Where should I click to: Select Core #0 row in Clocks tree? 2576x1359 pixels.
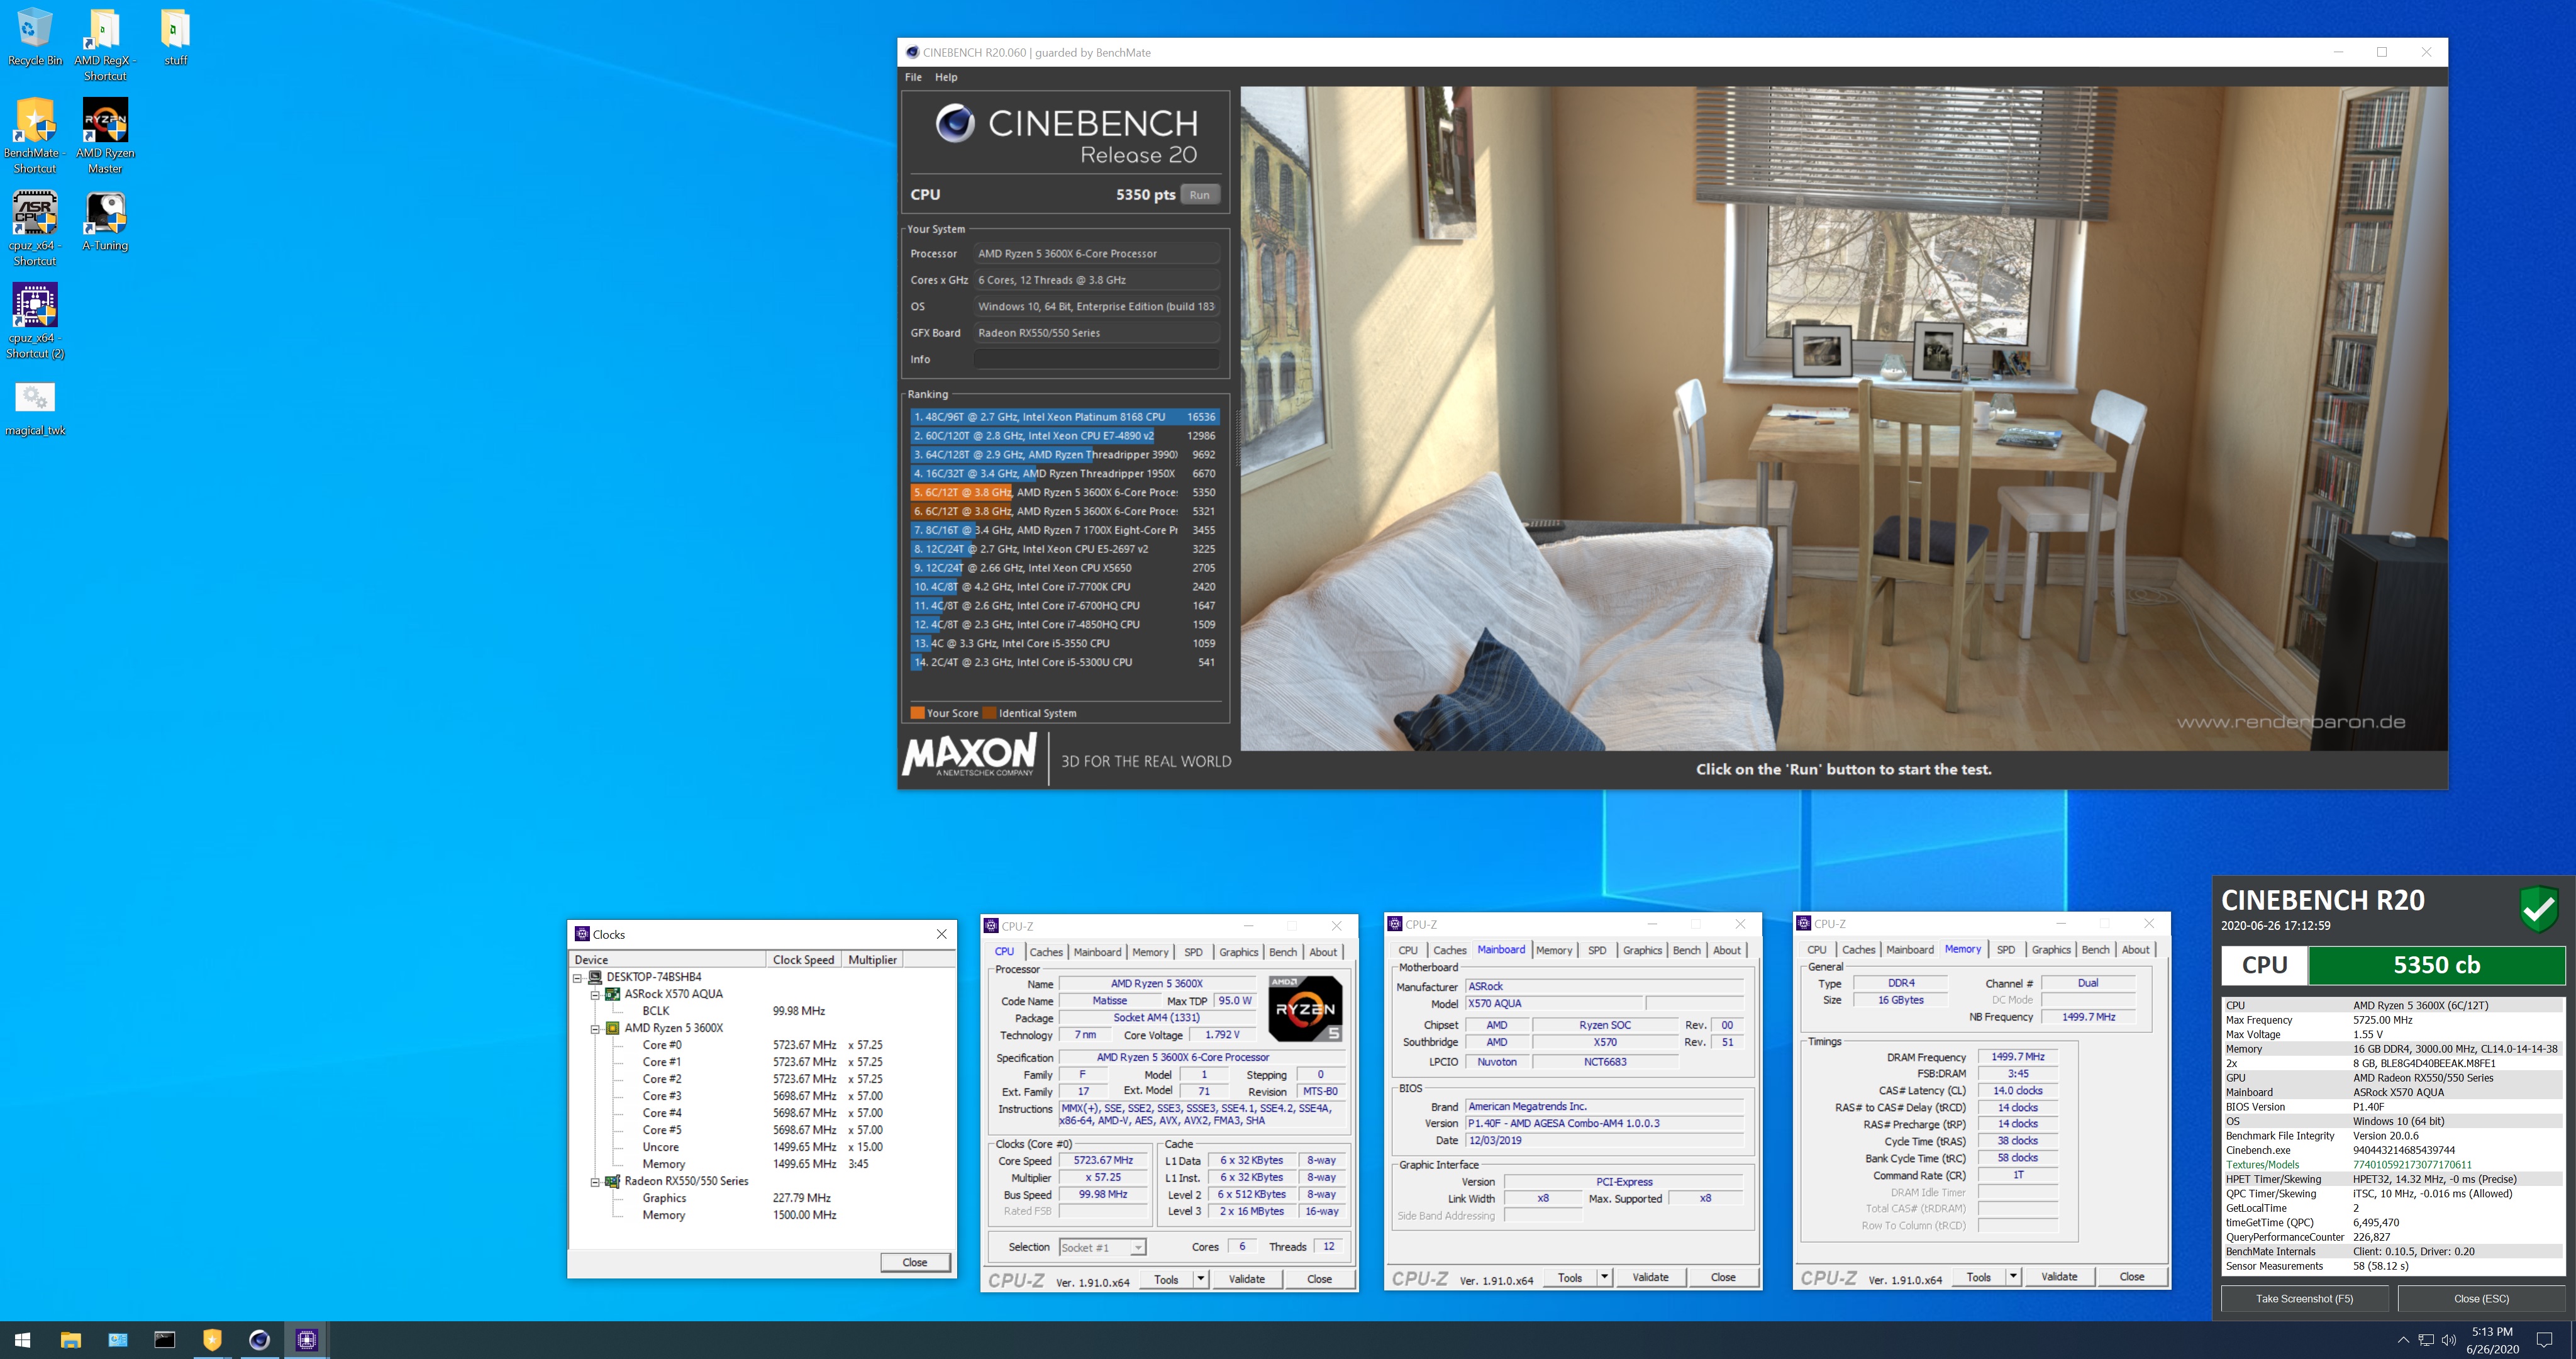click(761, 1045)
